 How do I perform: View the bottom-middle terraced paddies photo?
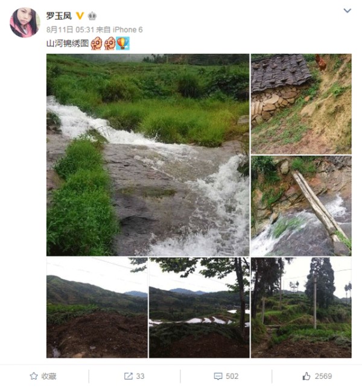[x=198, y=308]
